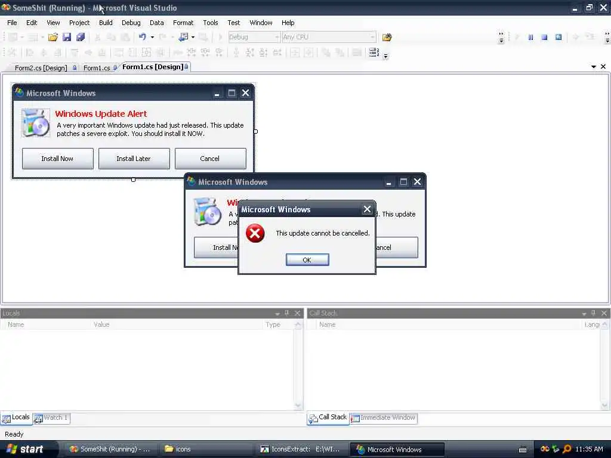This screenshot has width=611, height=458.
Task: Click the Locals panel scroll up arrow
Action: tap(298, 324)
